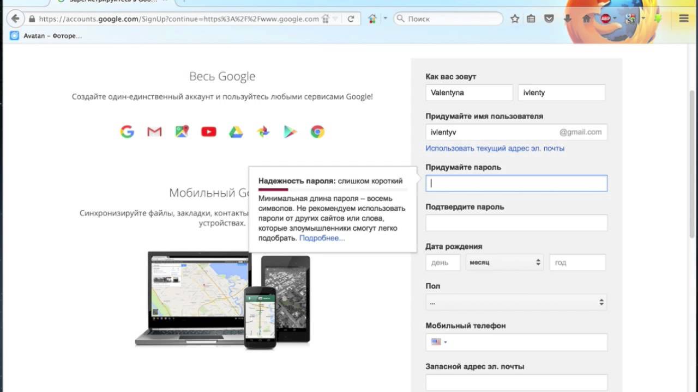The width and height of the screenshot is (698, 392).
Task: Open the Avatan bookmark in the bookmarks bar
Action: coord(46,36)
